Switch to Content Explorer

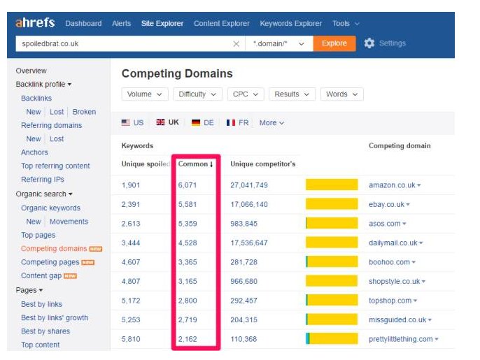click(x=222, y=24)
